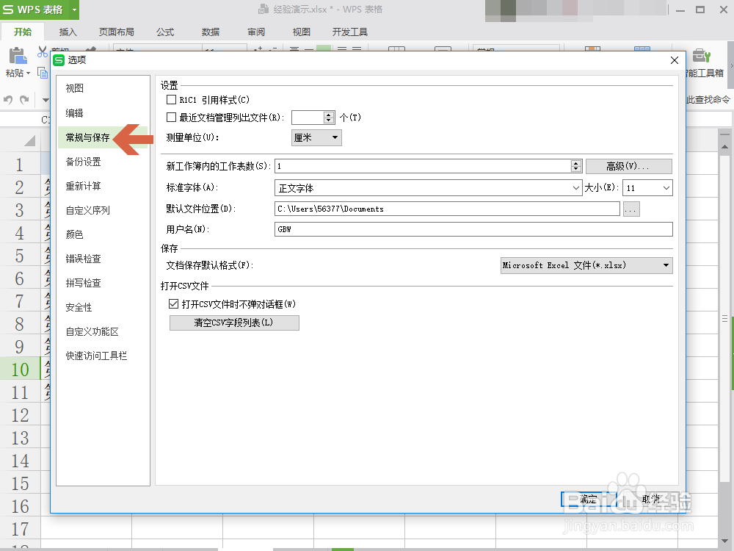The image size is (734, 551).
Task: Select the Cut scissors icon
Action: click(42, 48)
